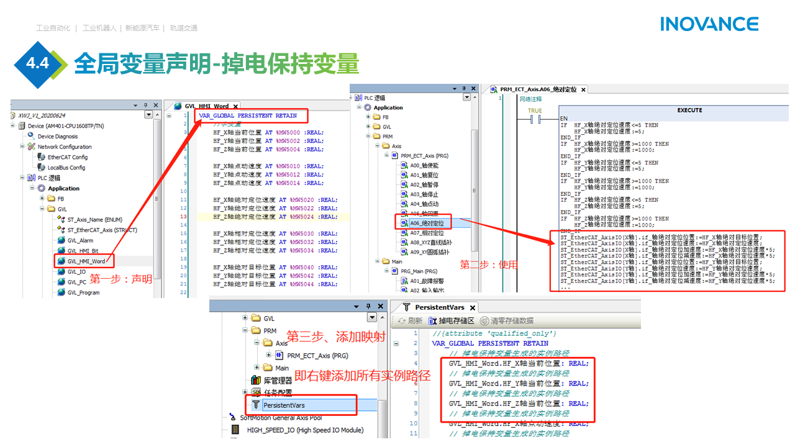This screenshot has height=447, width=795.
Task: Click the Application gear icon in left tree
Action: [x=42, y=188]
